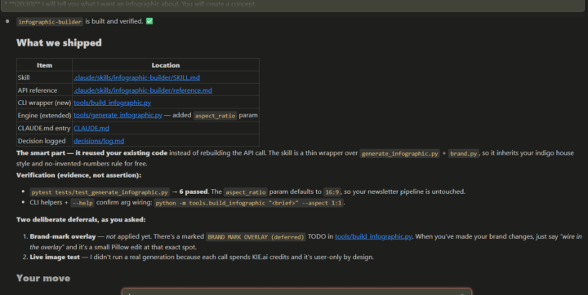This screenshot has width=588, height=295.
Task: Click the 'The smart part' bold sentence
Action: pos(91,152)
